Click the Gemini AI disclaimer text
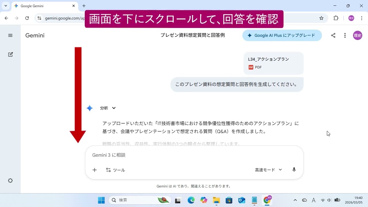368x207 pixels. point(194,186)
